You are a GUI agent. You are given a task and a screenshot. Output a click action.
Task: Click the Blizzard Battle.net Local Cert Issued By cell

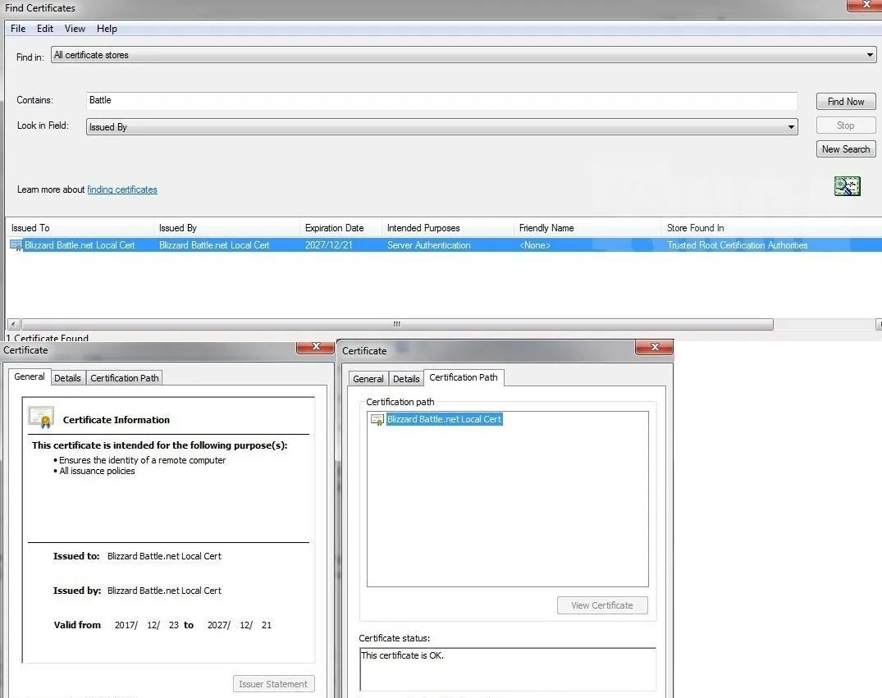click(x=214, y=245)
